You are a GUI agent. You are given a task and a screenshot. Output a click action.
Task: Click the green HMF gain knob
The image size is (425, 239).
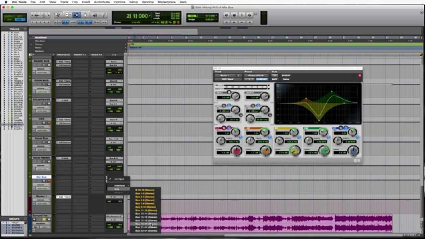tap(324, 151)
